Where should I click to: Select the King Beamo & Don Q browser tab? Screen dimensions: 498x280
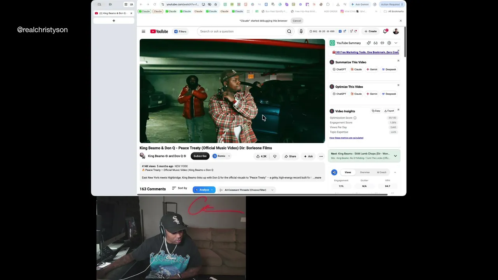click(113, 13)
